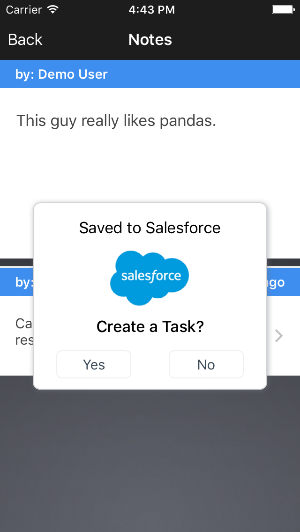Click the "Create a Task?" prompt text
Screen dimensions: 300x532
150,326
